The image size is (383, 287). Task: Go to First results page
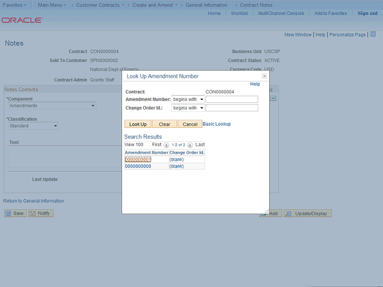click(157, 145)
